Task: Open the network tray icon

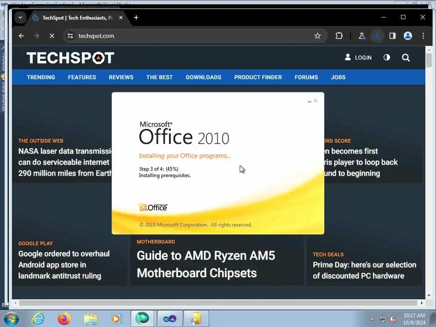Action: 383,319
